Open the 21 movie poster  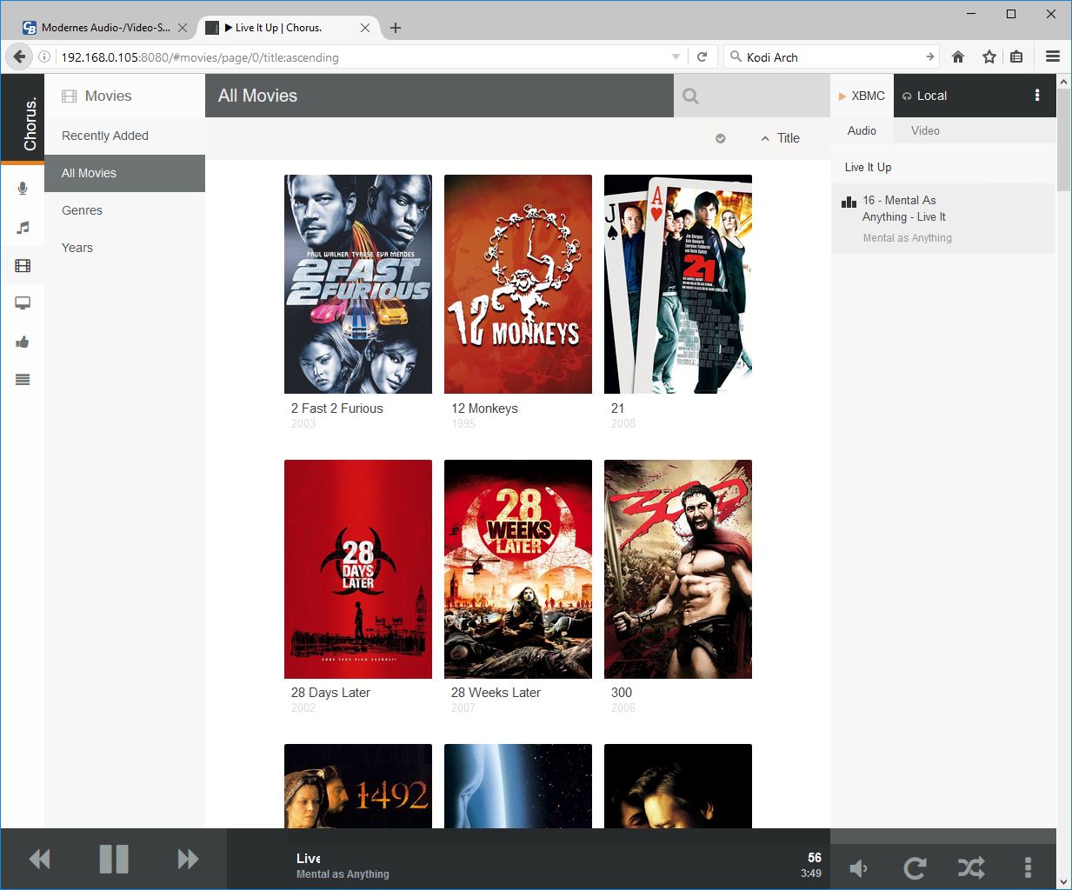tap(678, 284)
